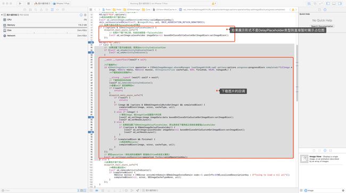Screen dimensions: 346x193
Task: Toggle breakpoints activation in the debug bar
Action: [97, 190]
